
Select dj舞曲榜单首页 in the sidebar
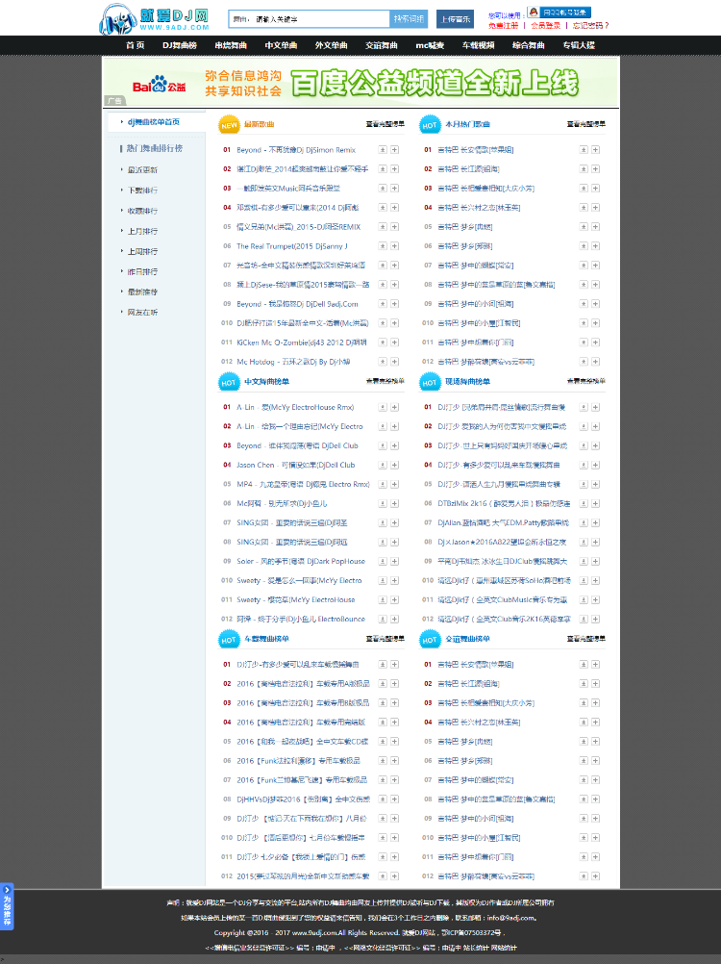coord(154,122)
